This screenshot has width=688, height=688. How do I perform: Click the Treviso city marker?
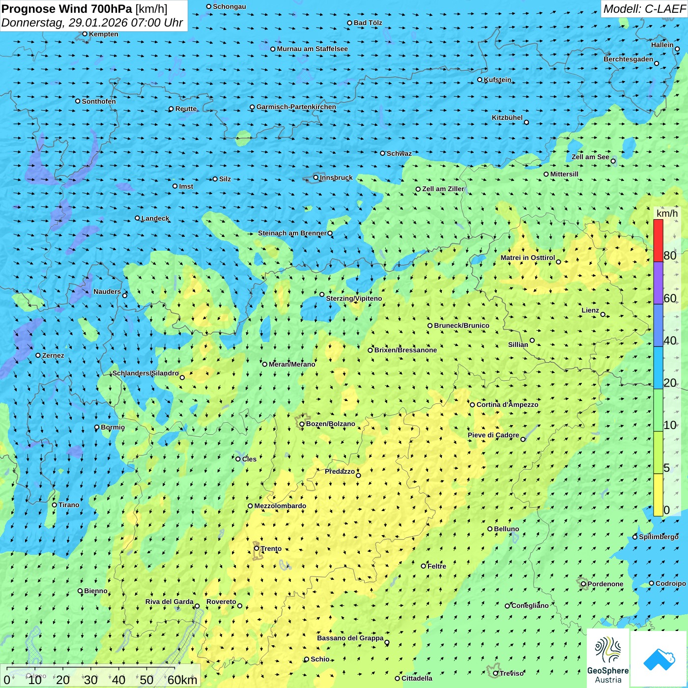click(495, 673)
